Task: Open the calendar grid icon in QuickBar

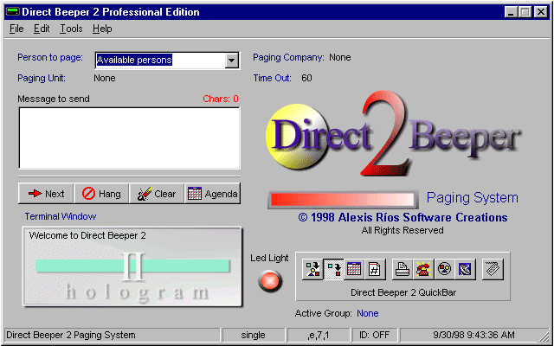Action: coord(353,269)
